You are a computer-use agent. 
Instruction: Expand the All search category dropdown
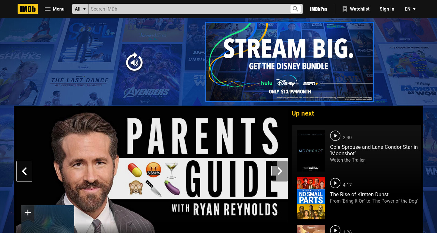coord(80,9)
